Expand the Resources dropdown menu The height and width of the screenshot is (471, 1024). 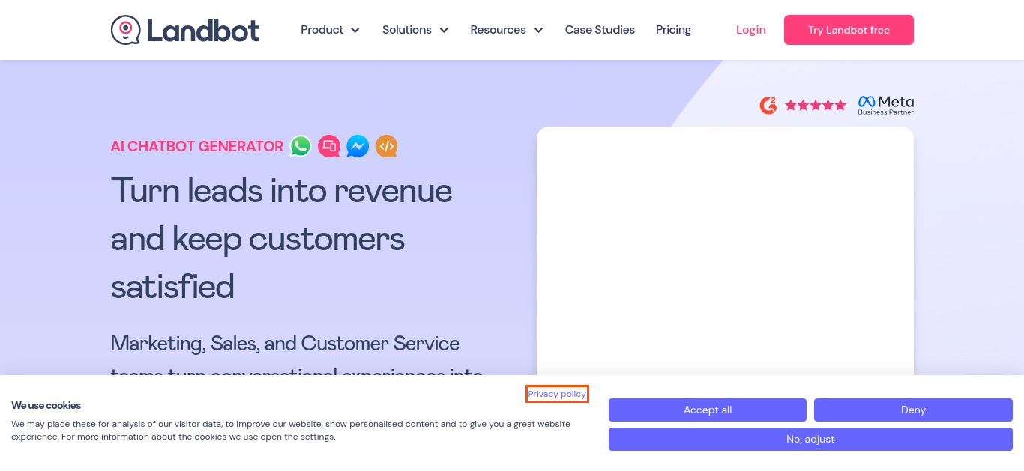click(x=507, y=30)
